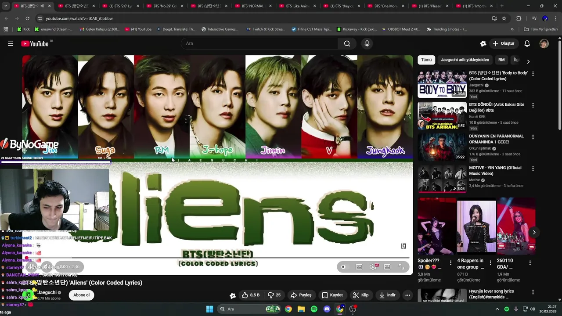Open Discord from the taskbar
This screenshot has height=316, width=562.
(327, 309)
